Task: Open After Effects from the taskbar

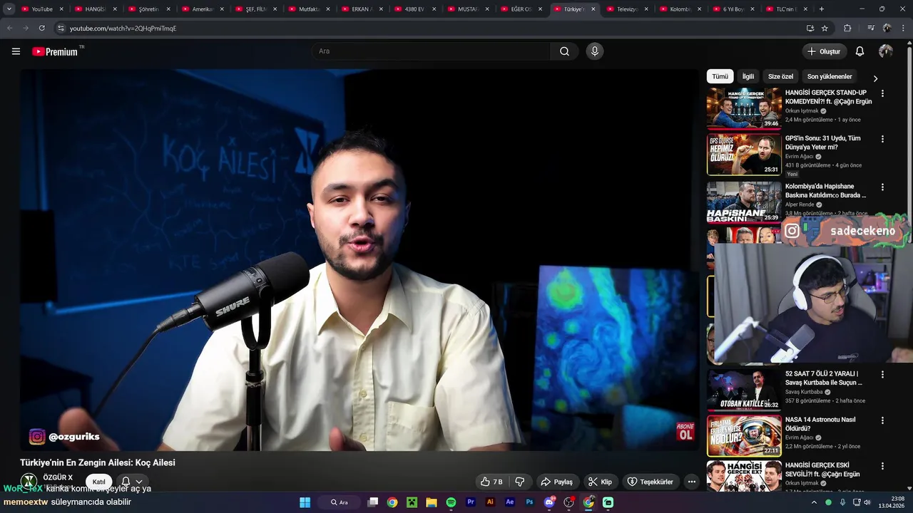Action: tap(509, 502)
